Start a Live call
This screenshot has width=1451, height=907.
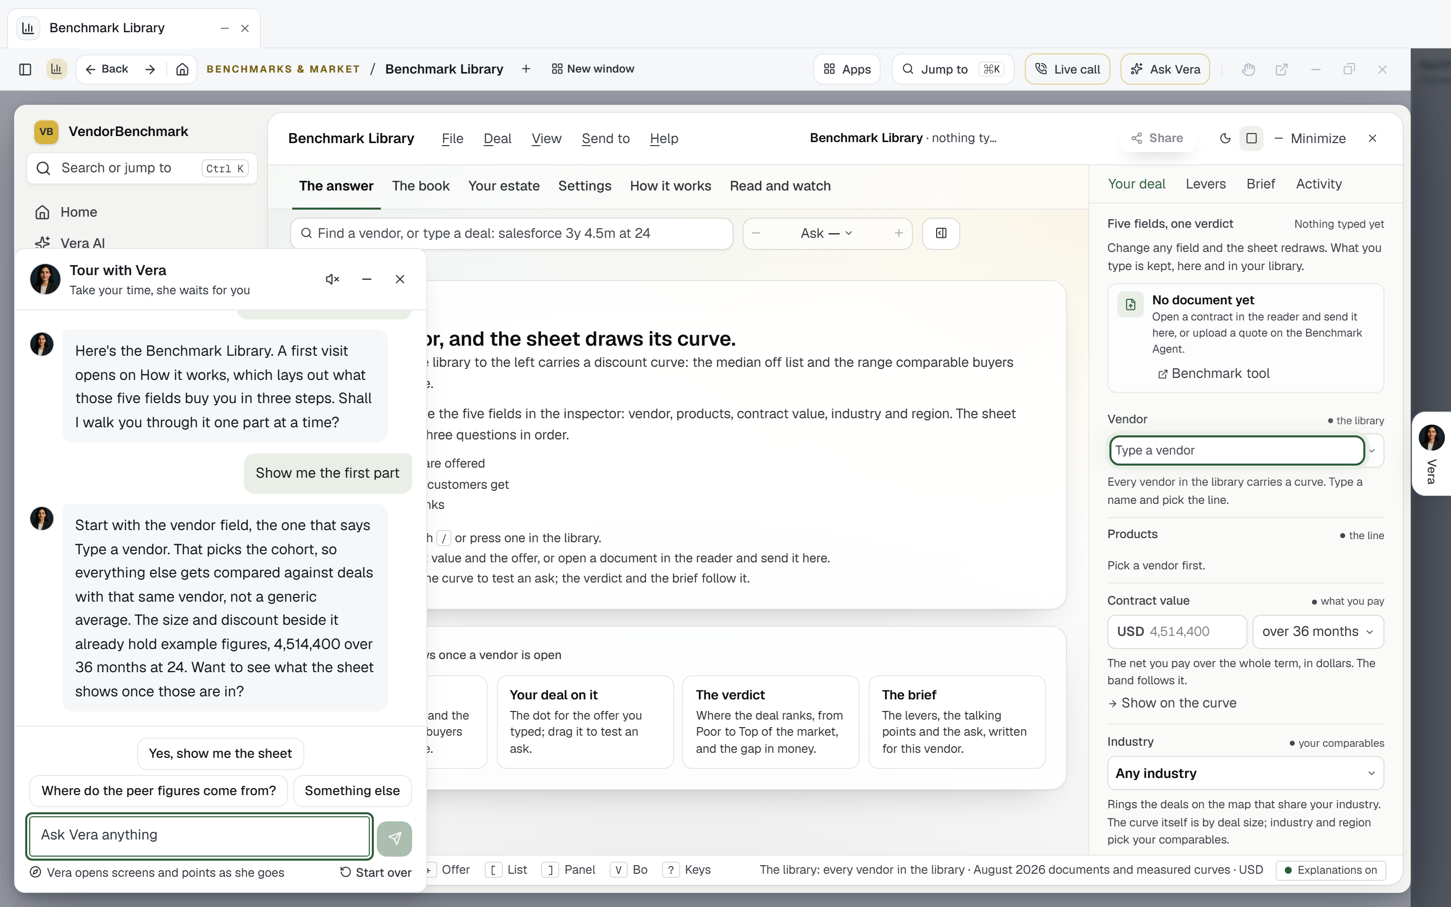[x=1067, y=69]
